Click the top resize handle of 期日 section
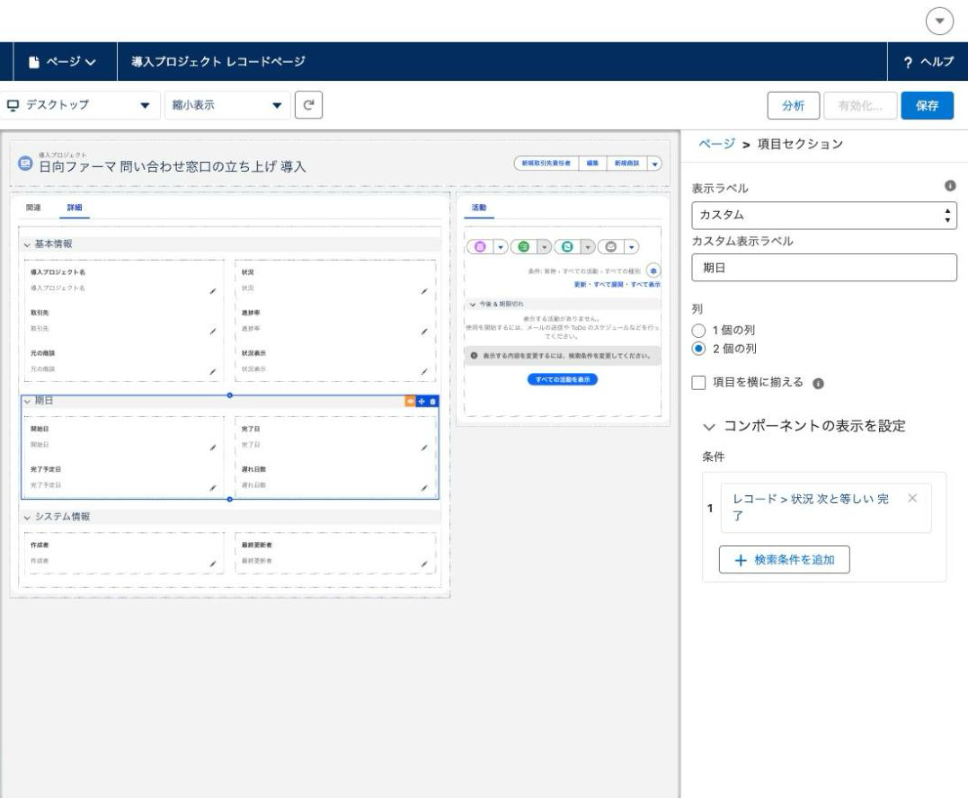 230,395
